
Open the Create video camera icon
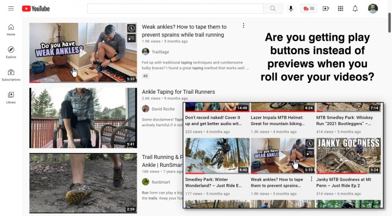pos(326,9)
